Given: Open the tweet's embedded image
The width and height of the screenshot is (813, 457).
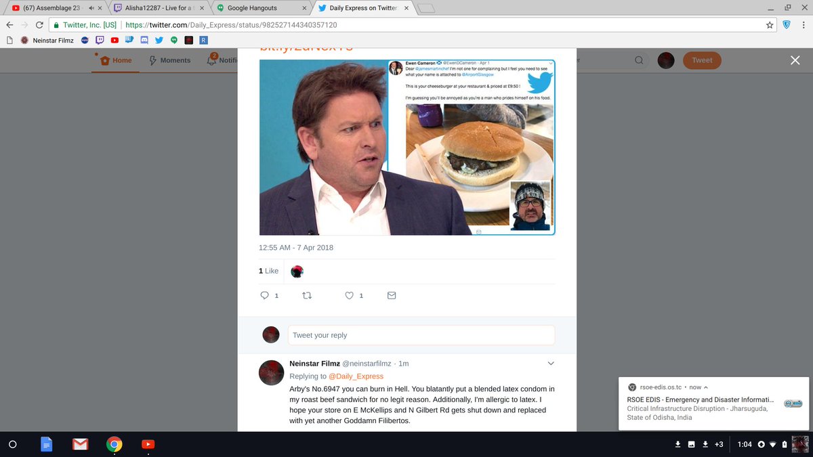Looking at the screenshot, I should 407,146.
